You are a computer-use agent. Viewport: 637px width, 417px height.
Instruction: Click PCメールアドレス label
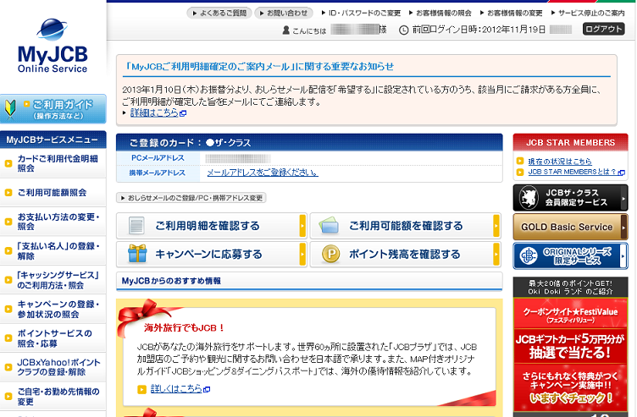point(158,158)
